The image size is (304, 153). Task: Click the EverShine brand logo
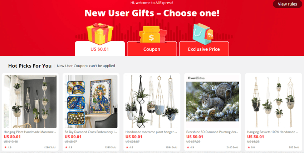click(x=196, y=78)
